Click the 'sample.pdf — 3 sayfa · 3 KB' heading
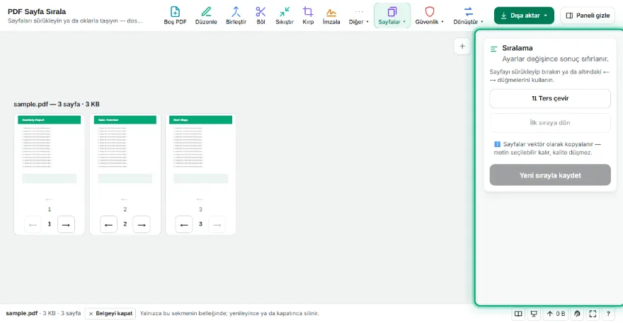 57,105
